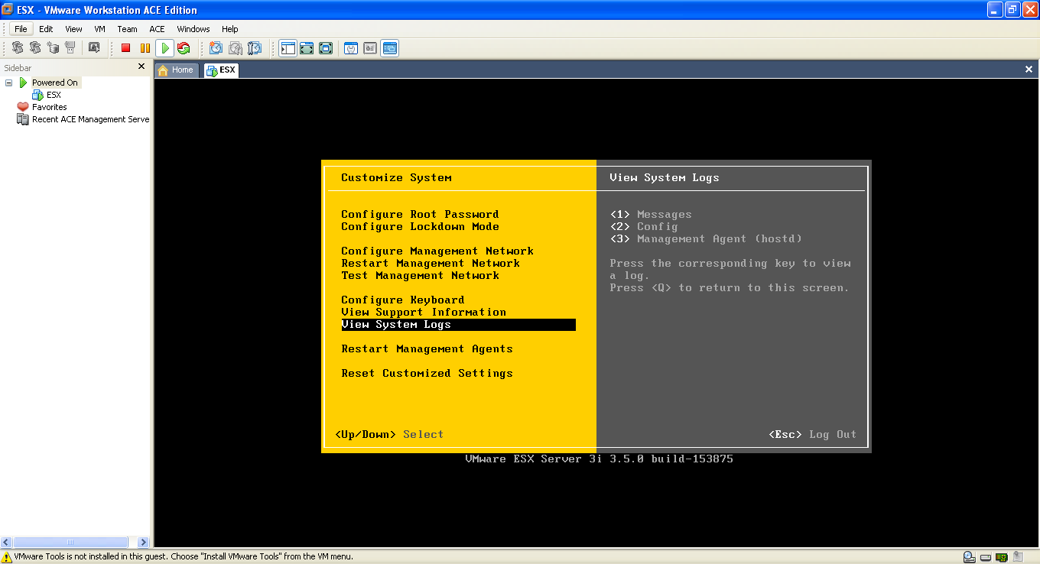Open the Edit menu
1040x564 pixels.
tap(46, 29)
